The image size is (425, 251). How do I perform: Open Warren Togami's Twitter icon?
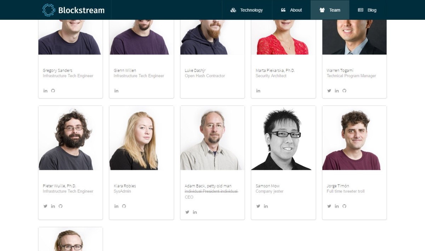[329, 91]
